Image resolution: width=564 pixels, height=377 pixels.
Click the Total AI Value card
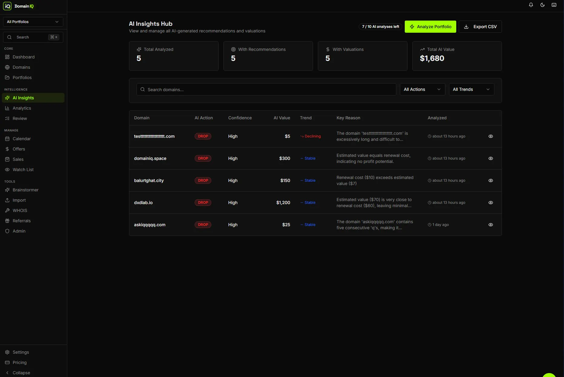click(x=457, y=56)
